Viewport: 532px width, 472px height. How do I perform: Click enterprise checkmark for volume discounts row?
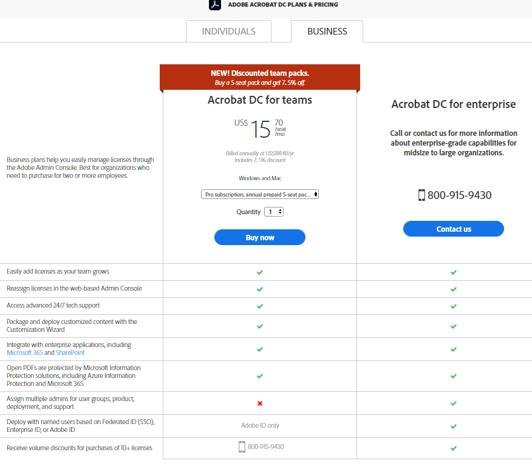point(454,448)
